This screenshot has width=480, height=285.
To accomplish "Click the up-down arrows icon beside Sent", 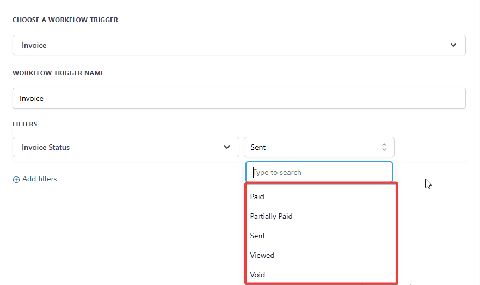I will (384, 147).
